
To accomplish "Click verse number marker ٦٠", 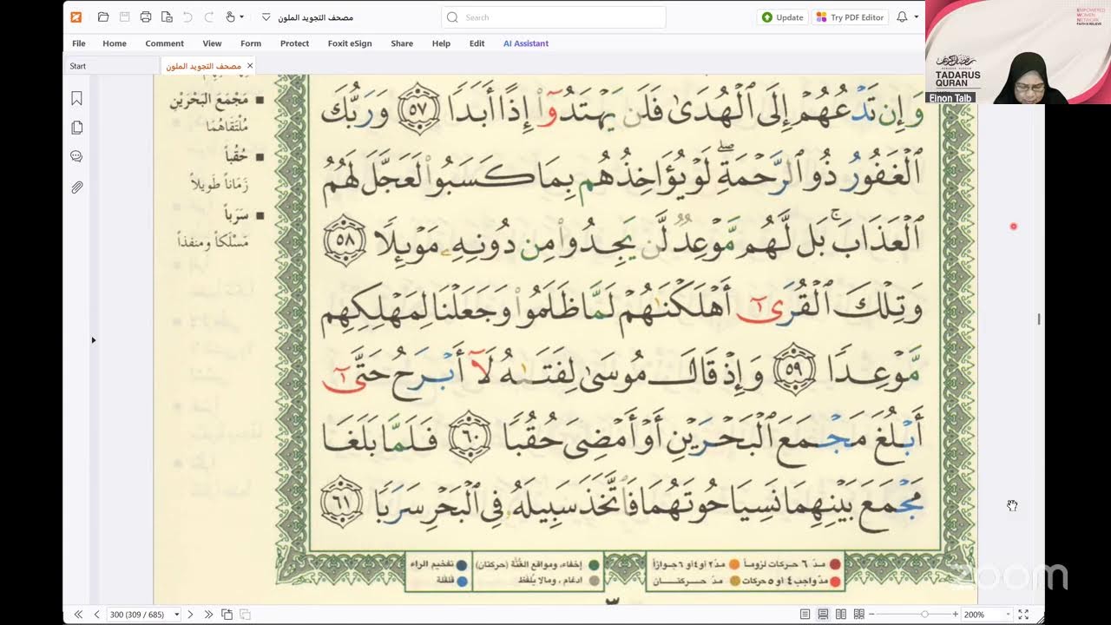I will pyautogui.click(x=469, y=437).
